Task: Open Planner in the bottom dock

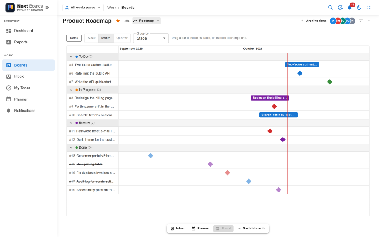Action: [x=200, y=228]
